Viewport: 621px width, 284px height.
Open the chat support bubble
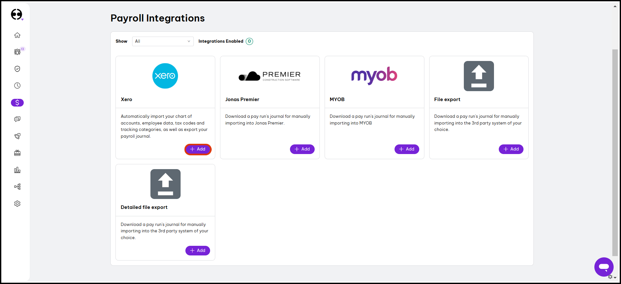click(604, 267)
